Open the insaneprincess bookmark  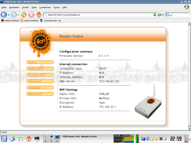pyautogui.click(x=51, y=20)
